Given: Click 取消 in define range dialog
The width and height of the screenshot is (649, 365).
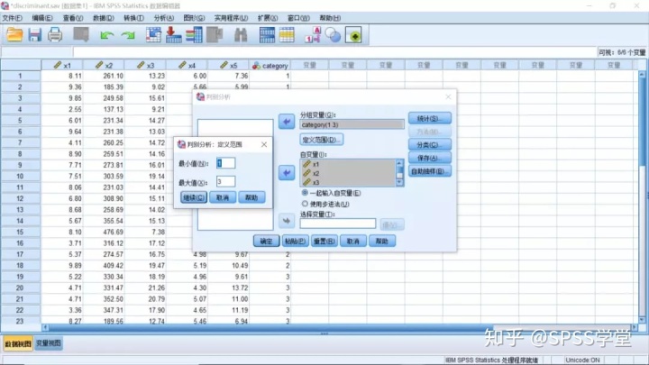Looking at the screenshot, I should 223,197.
